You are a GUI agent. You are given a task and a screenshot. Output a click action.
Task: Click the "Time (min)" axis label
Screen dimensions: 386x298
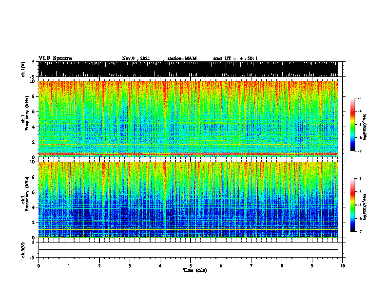pos(195,270)
